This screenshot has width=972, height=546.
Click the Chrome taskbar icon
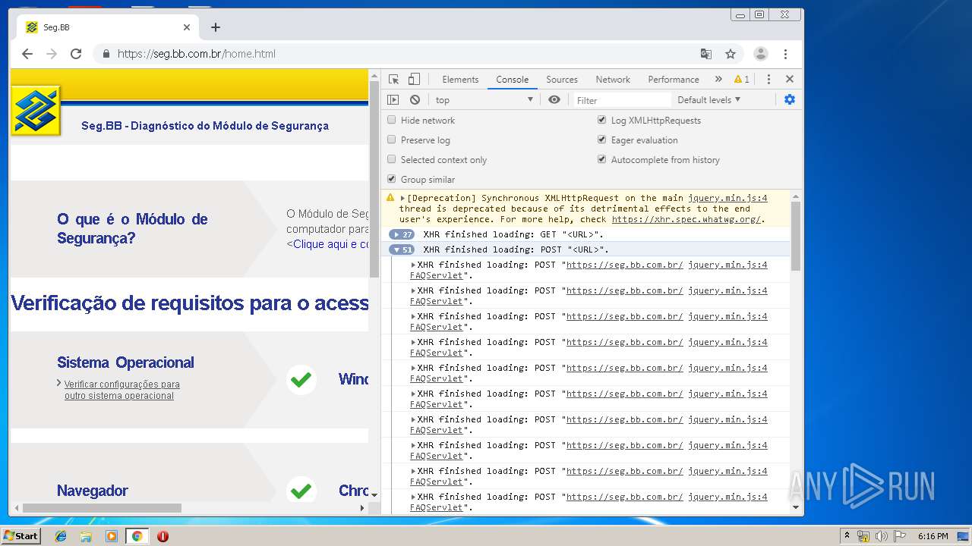[137, 536]
